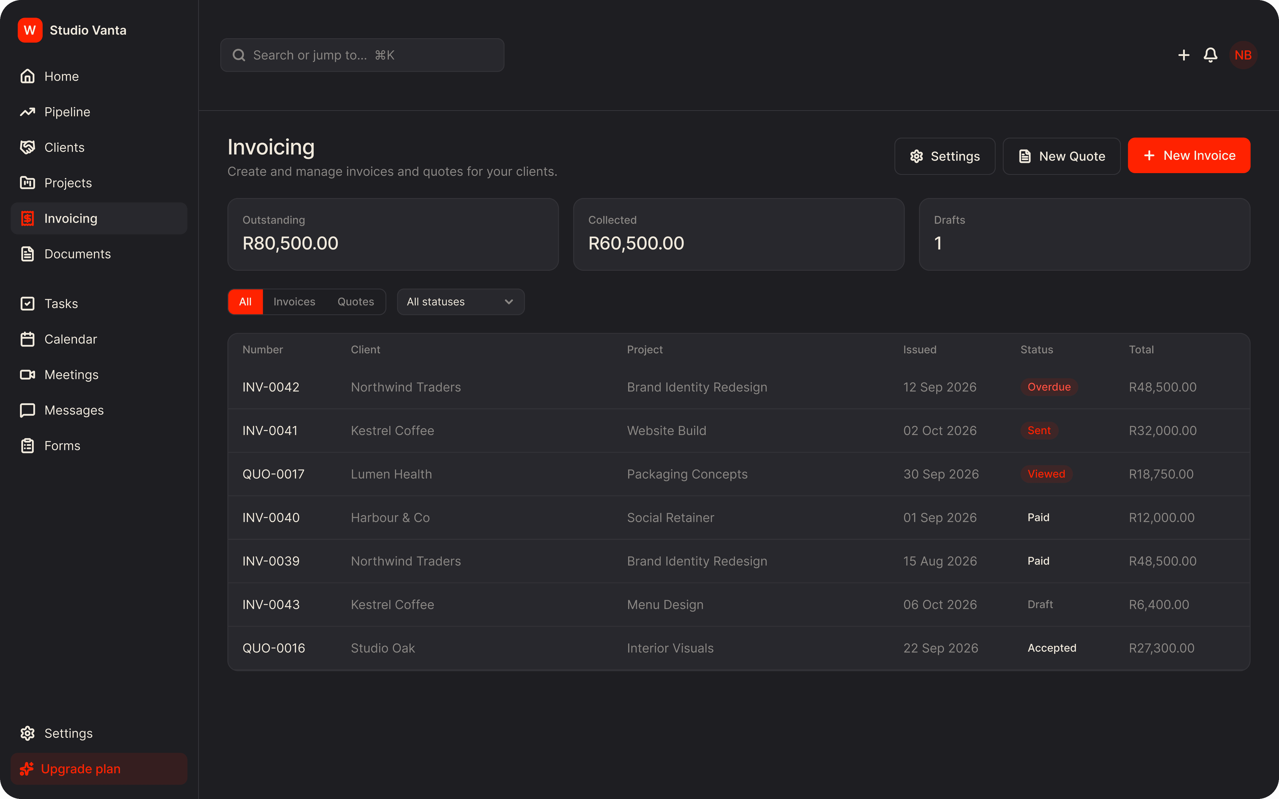The height and width of the screenshot is (799, 1279).
Task: Click the Projects folder icon
Action: click(28, 182)
